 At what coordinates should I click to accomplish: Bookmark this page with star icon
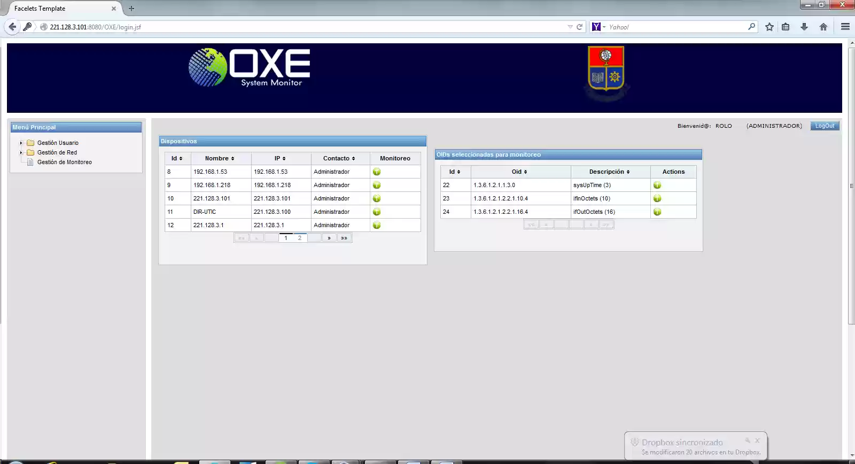pyautogui.click(x=770, y=27)
